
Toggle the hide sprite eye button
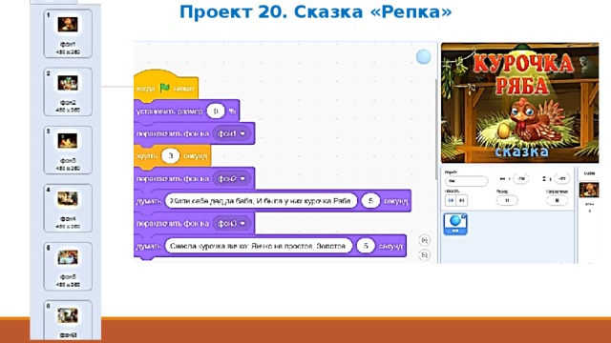click(462, 201)
